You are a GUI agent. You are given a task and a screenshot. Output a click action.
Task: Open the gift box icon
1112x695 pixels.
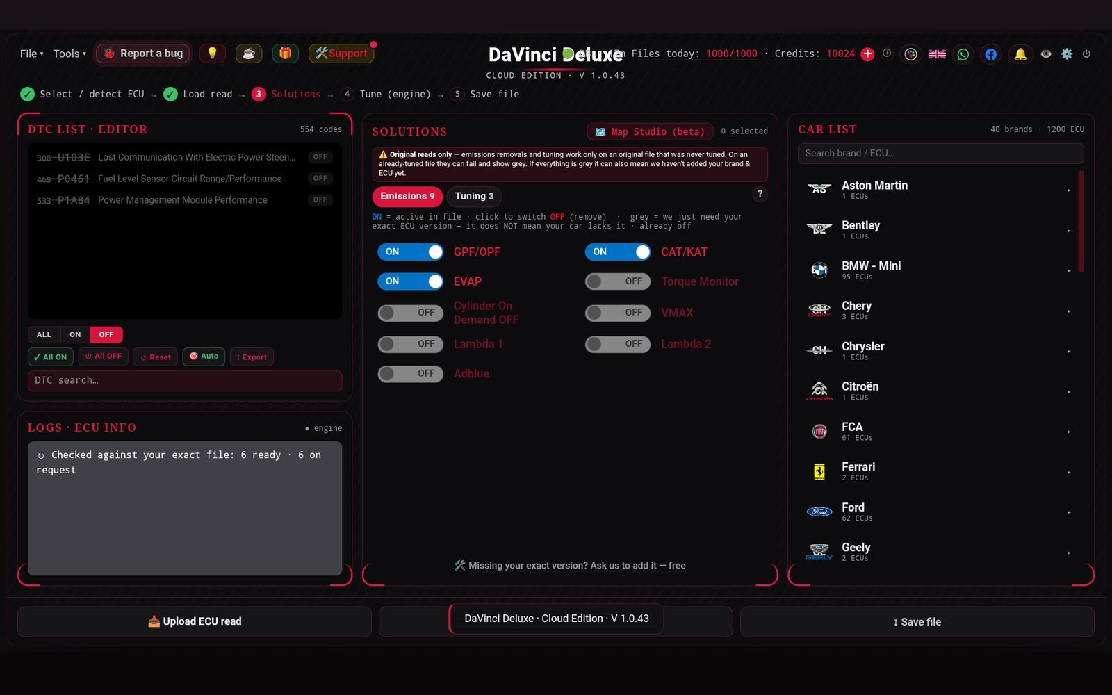click(x=285, y=54)
